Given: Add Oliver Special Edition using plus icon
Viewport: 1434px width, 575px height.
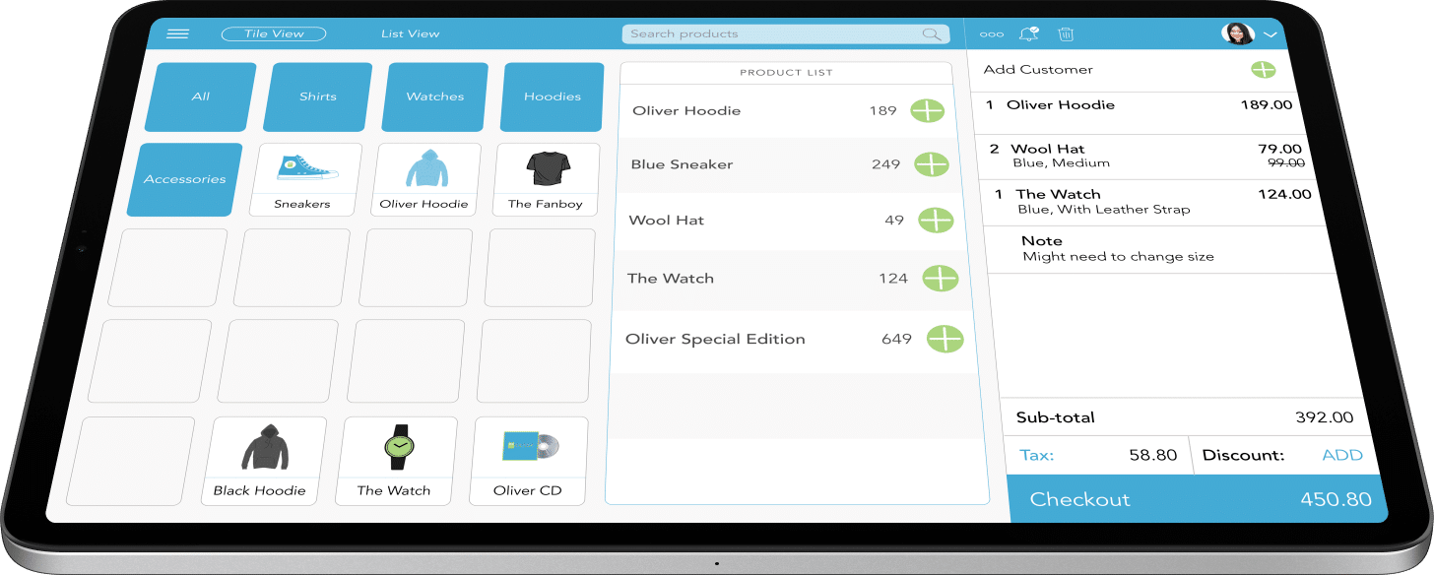Looking at the screenshot, I should click(945, 339).
